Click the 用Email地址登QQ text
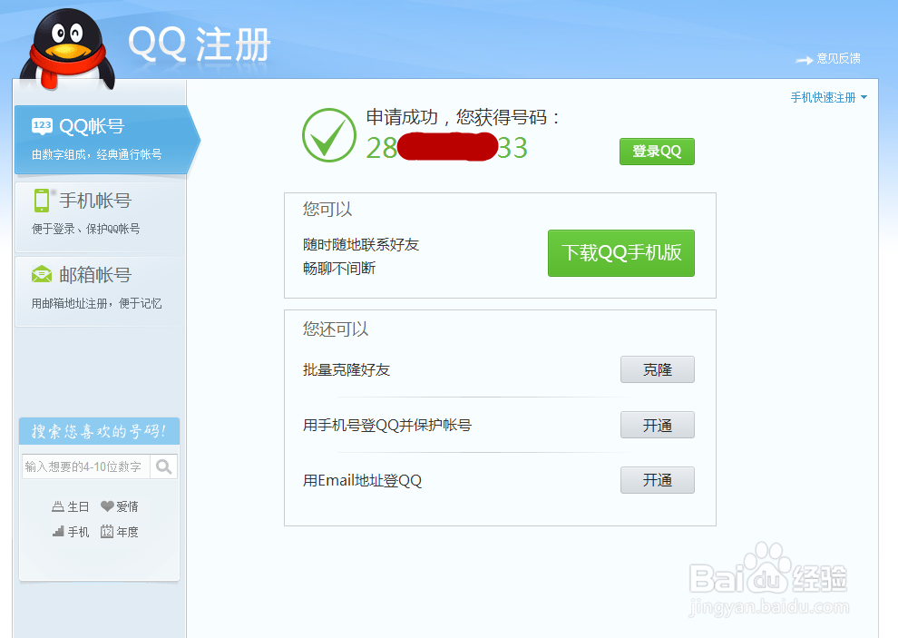898x638 pixels. click(x=363, y=480)
